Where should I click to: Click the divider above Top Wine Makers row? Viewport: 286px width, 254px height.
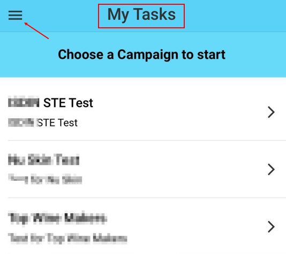pos(147,197)
